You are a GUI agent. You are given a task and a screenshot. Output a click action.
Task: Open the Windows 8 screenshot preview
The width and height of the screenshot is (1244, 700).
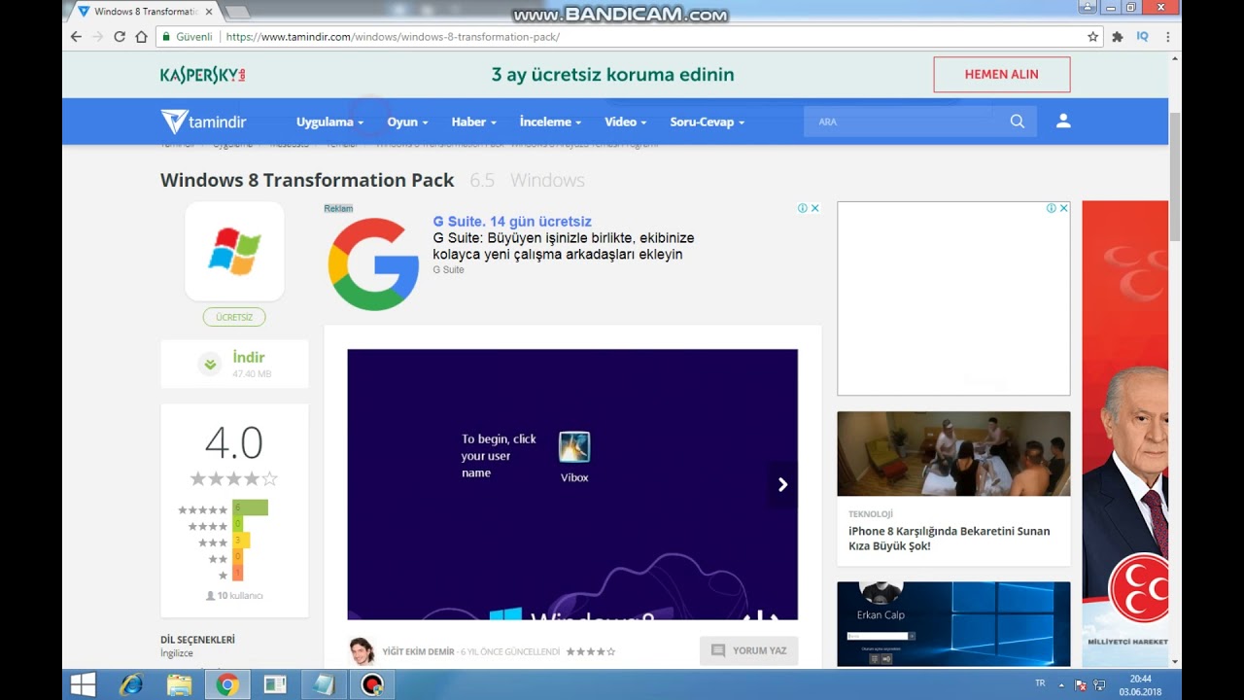coord(572,484)
